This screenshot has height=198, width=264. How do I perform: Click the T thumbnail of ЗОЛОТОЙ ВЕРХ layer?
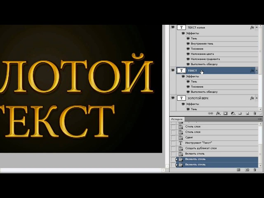pyautogui.click(x=181, y=98)
